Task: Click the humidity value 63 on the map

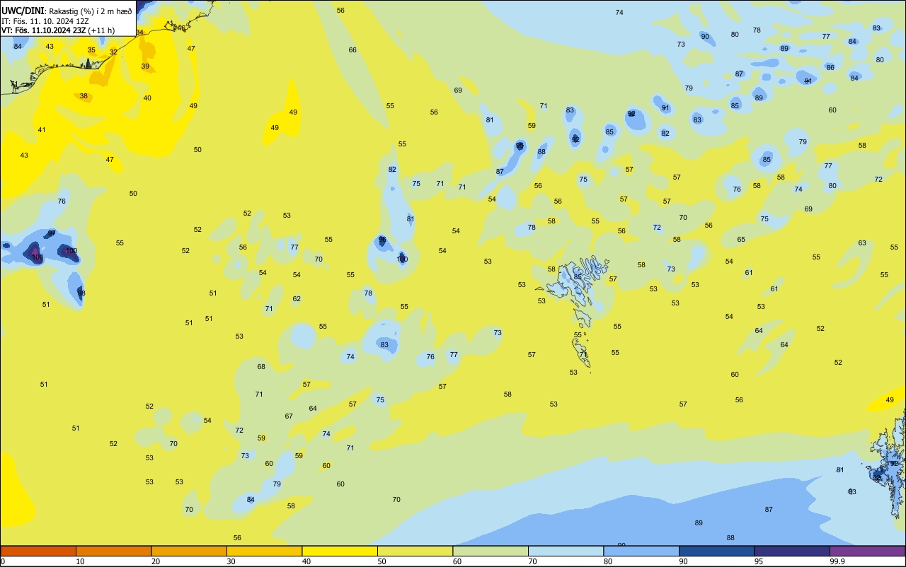Action: tap(862, 243)
